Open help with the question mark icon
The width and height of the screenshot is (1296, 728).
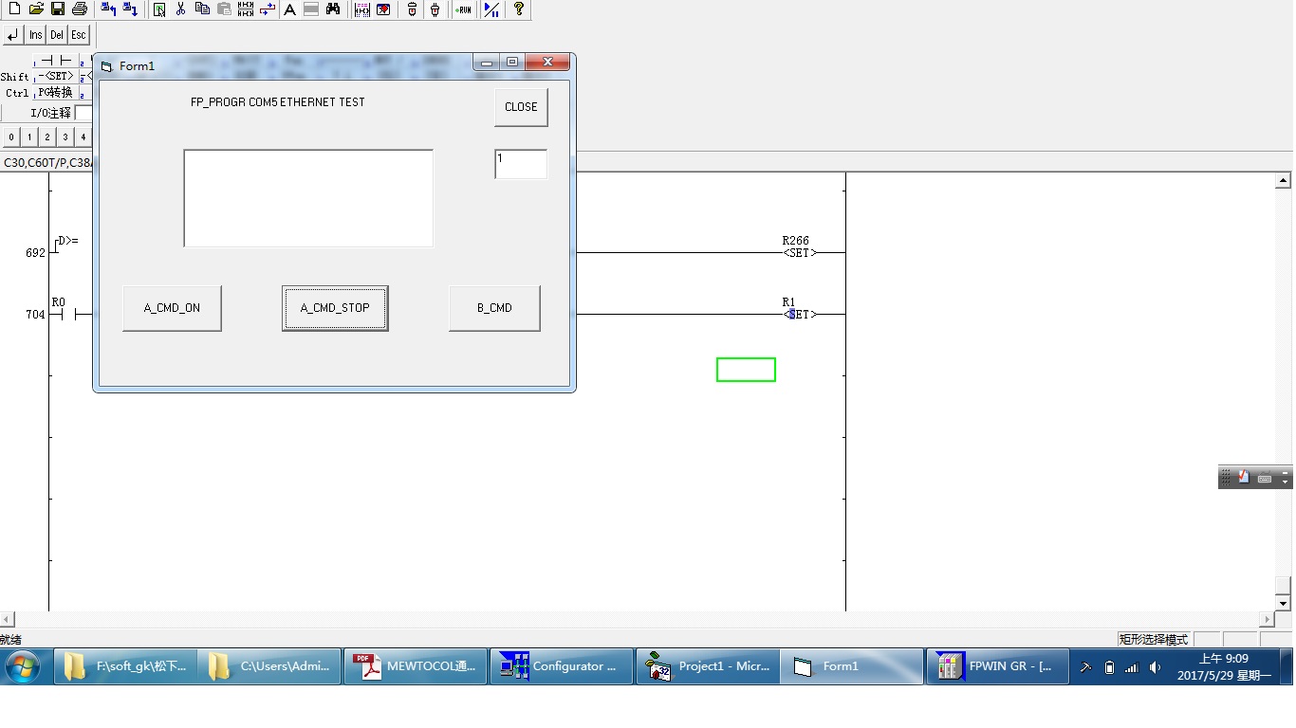pyautogui.click(x=518, y=9)
